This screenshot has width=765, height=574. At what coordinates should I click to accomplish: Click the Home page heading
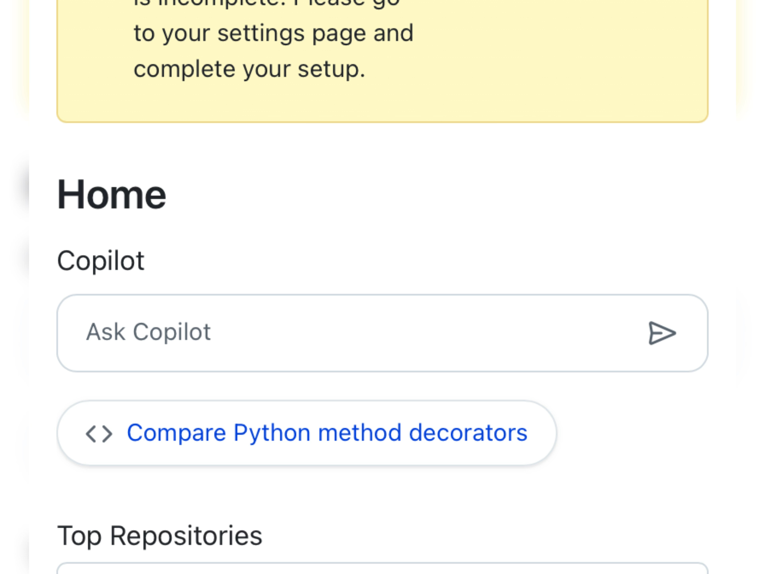point(112,195)
